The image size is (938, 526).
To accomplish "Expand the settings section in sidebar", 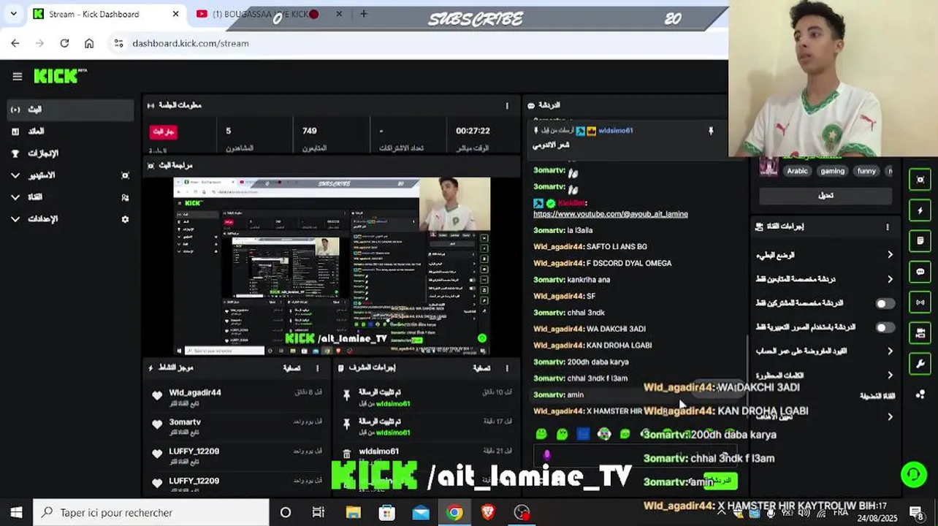I will [15, 219].
